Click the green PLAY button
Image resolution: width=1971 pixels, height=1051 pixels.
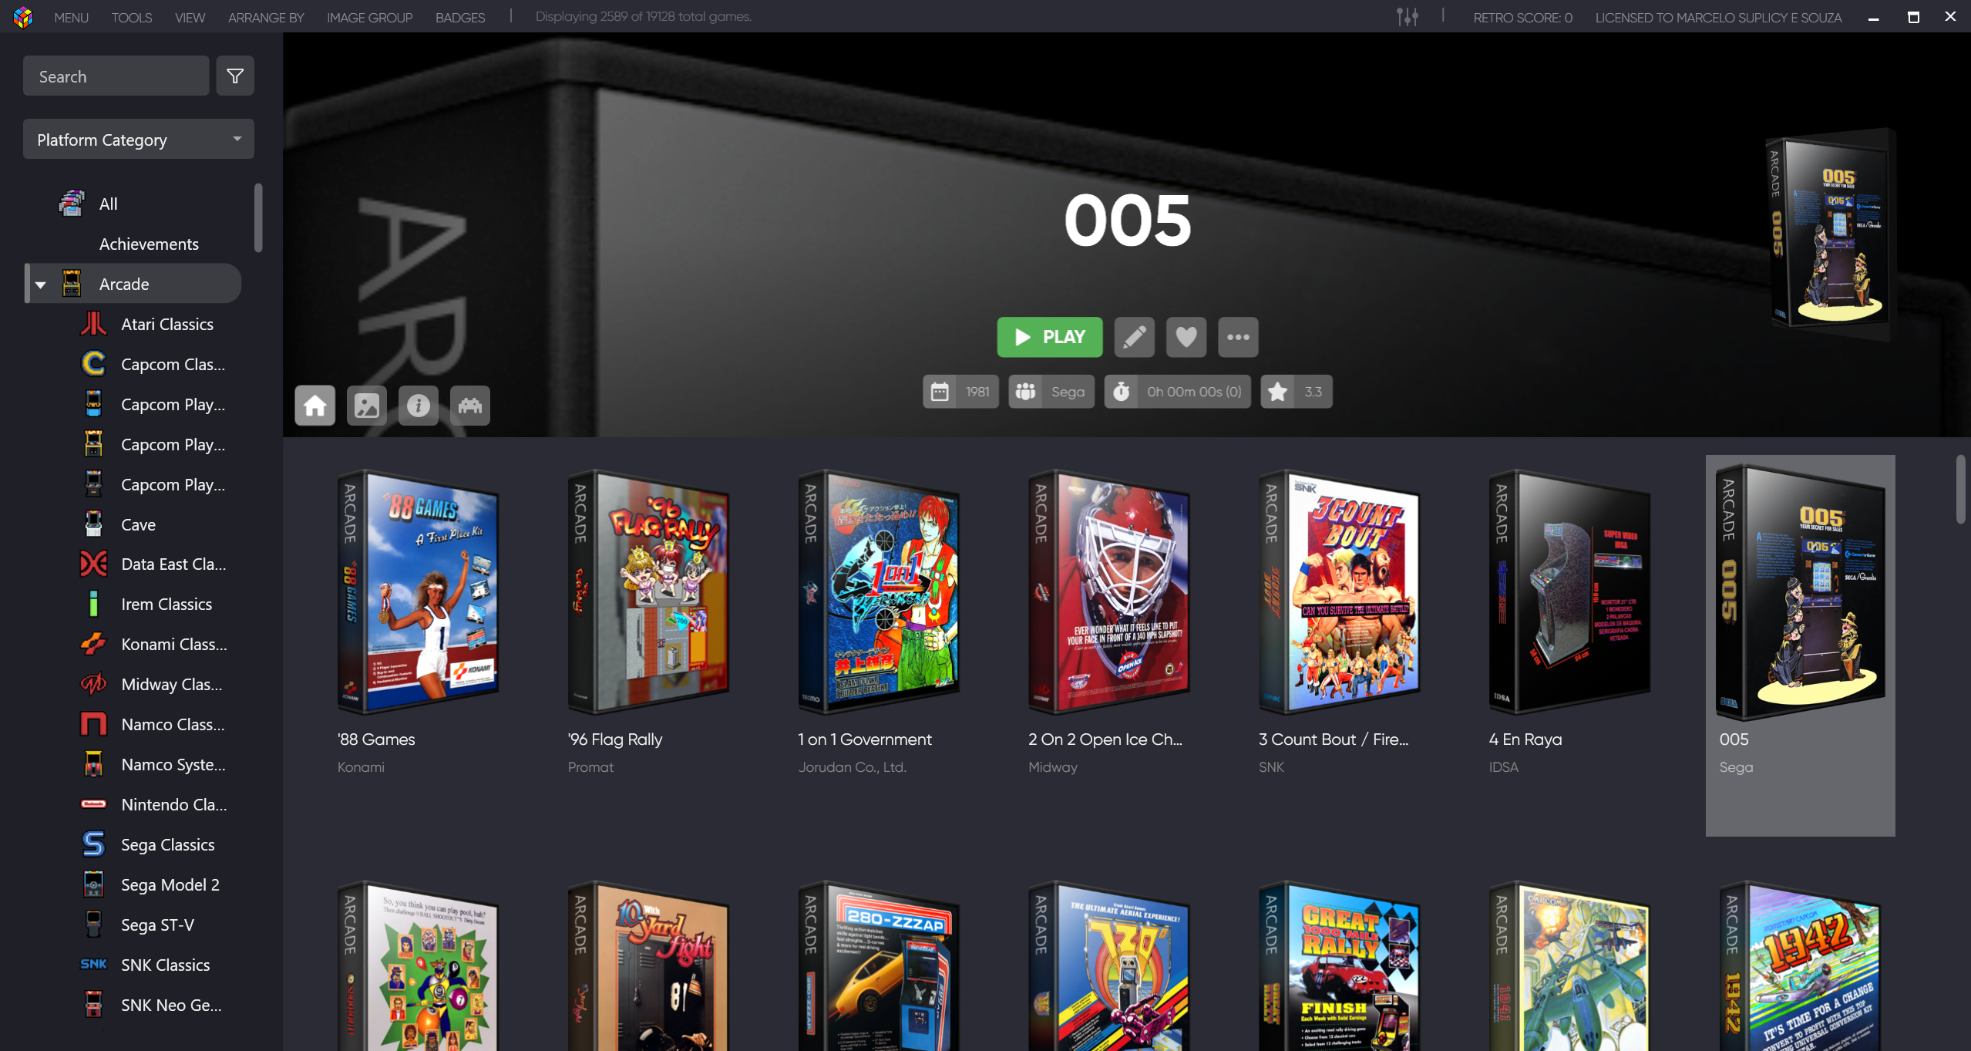[x=1050, y=337]
